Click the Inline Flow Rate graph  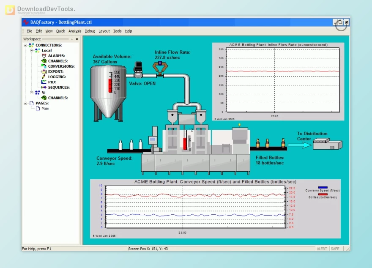click(x=277, y=80)
